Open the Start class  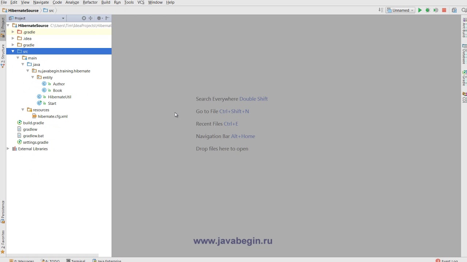[52, 104]
